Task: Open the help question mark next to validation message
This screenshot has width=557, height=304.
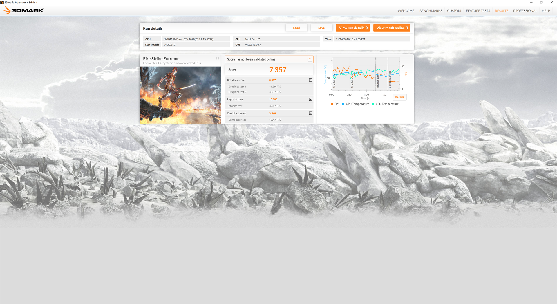Action: [310, 59]
